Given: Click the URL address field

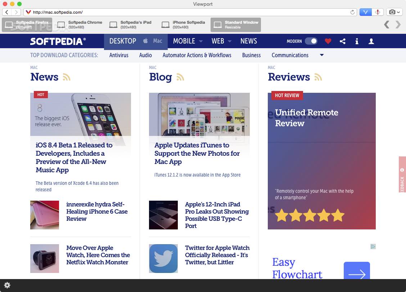Looking at the screenshot, I should (x=190, y=12).
